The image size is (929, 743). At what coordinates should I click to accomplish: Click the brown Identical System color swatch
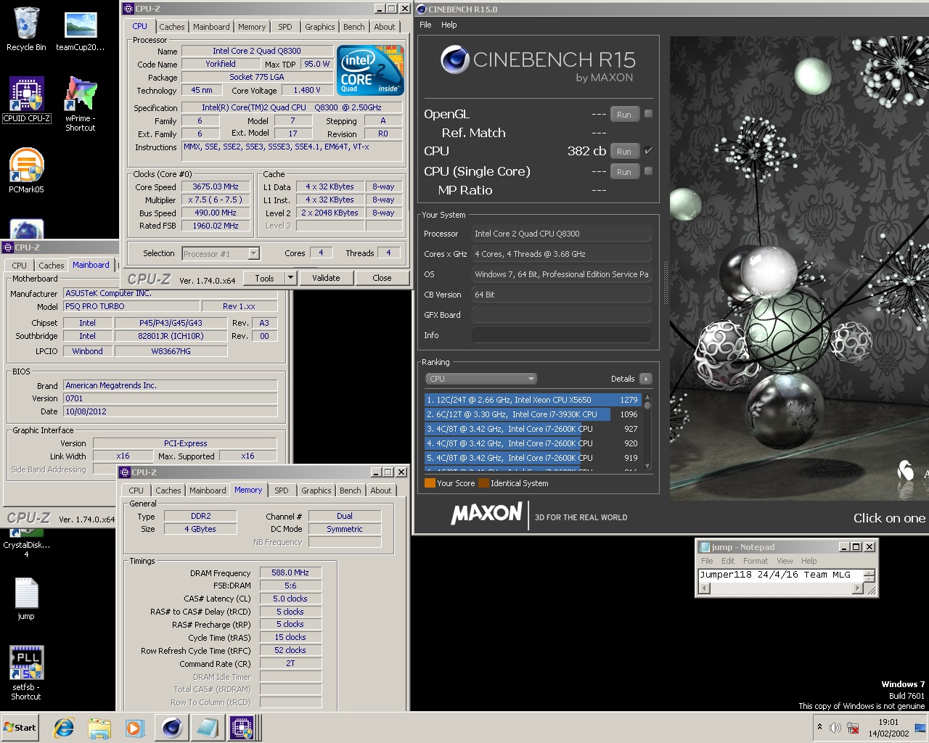[x=483, y=483]
